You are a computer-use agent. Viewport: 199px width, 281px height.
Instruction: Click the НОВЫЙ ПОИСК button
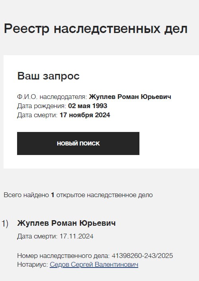point(78,143)
